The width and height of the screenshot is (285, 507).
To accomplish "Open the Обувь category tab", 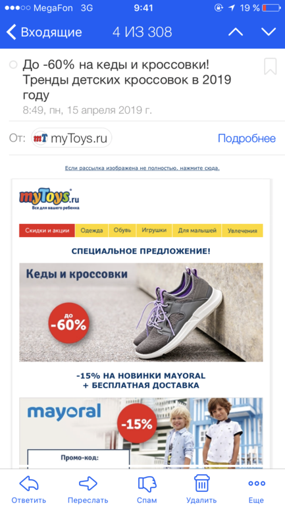I will pyautogui.click(x=122, y=230).
